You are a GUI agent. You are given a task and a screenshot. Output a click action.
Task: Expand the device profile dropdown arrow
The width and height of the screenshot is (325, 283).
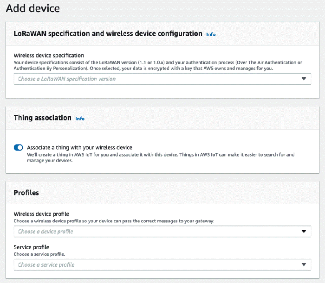coord(304,231)
